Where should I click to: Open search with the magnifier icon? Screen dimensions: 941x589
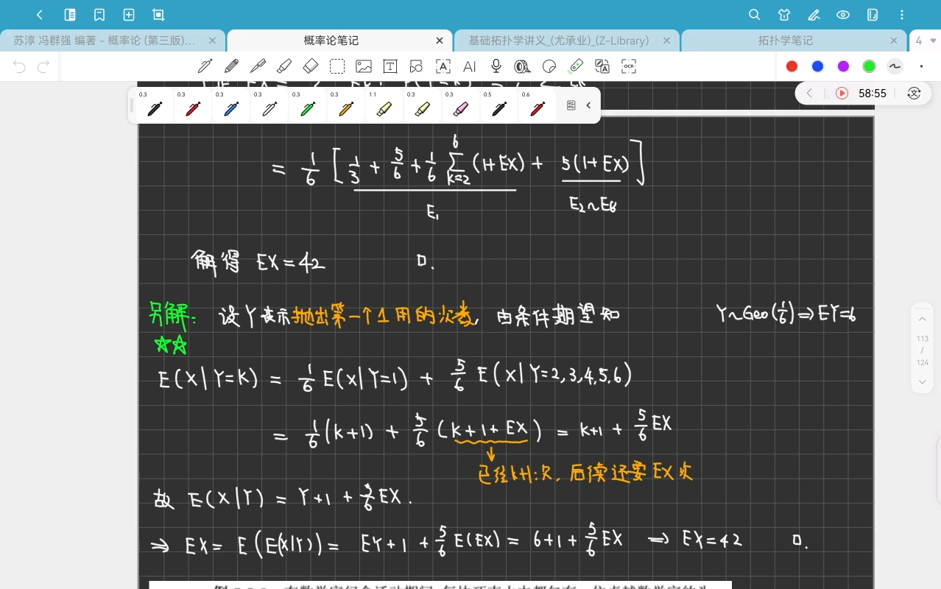[x=755, y=15]
